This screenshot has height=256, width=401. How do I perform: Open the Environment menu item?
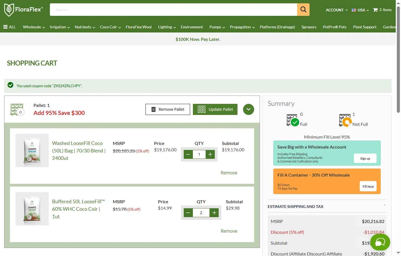[192, 27]
